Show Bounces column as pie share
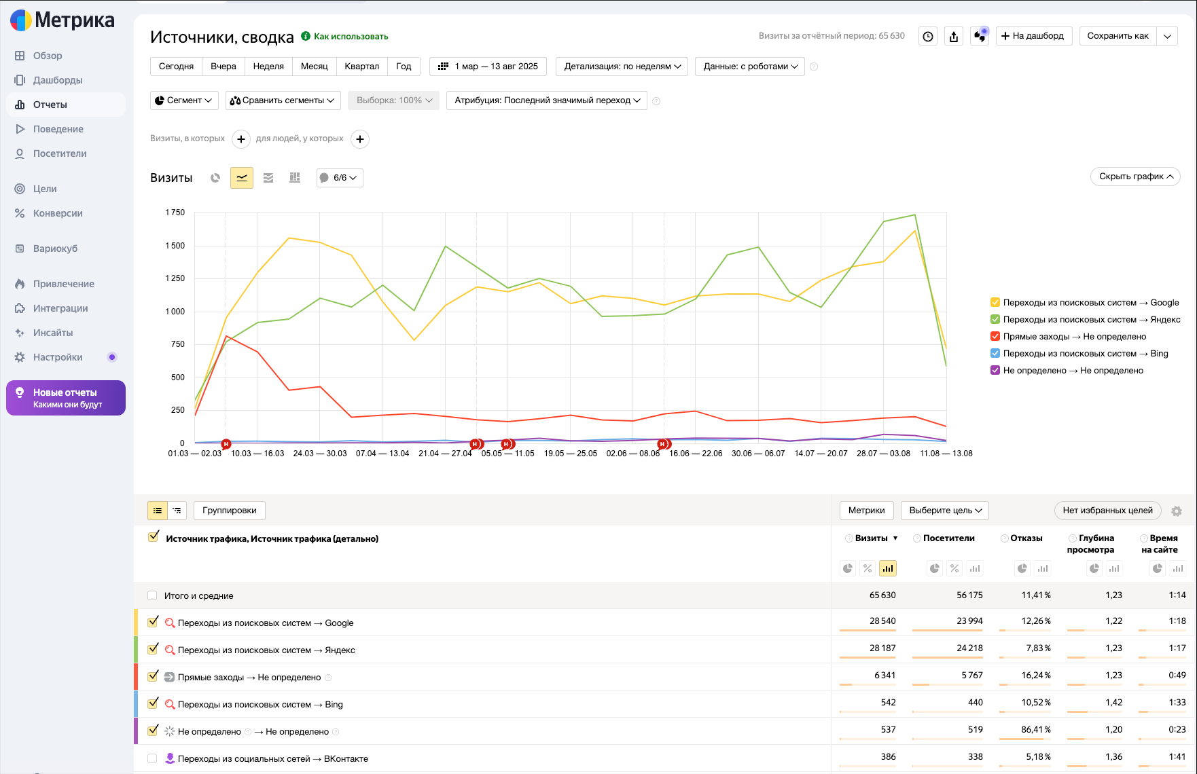The image size is (1197, 774). (x=1022, y=568)
